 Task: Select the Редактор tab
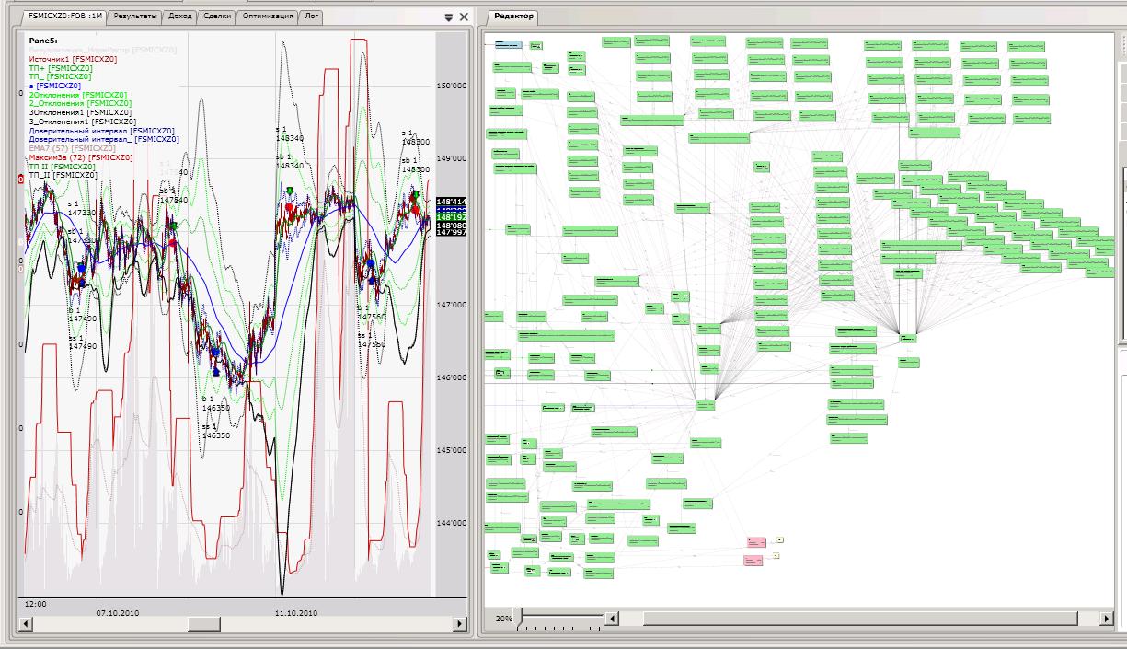point(512,17)
